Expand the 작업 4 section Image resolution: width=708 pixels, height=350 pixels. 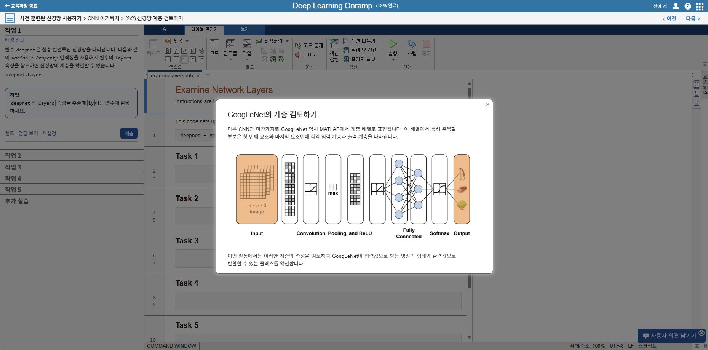point(72,178)
